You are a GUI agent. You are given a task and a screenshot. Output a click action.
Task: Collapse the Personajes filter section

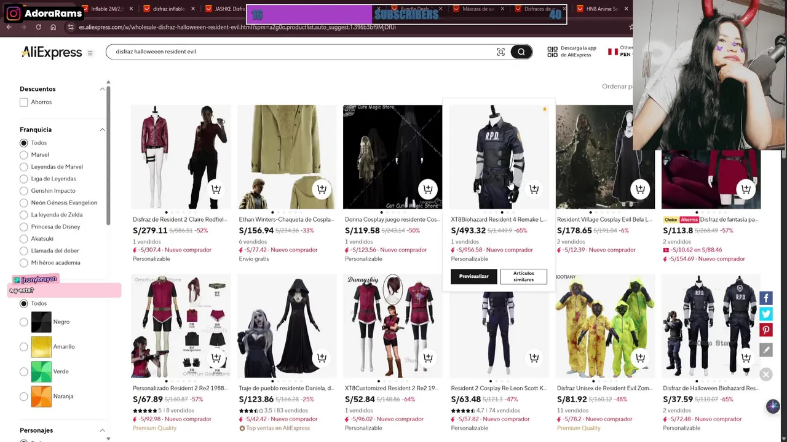(102, 430)
